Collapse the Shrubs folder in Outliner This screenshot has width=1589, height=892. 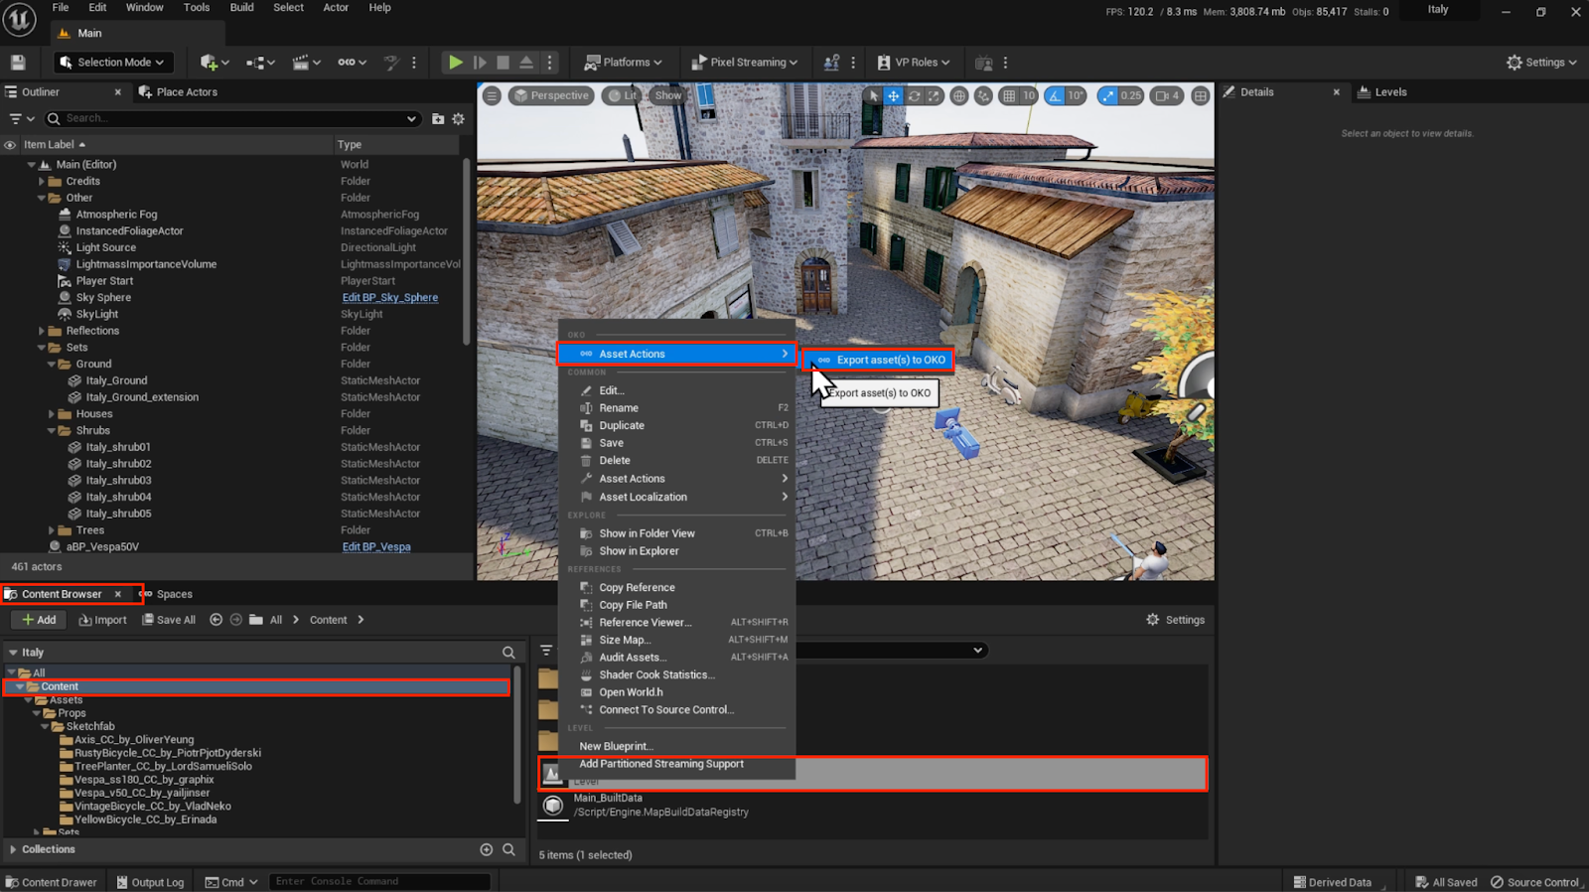pyautogui.click(x=52, y=431)
